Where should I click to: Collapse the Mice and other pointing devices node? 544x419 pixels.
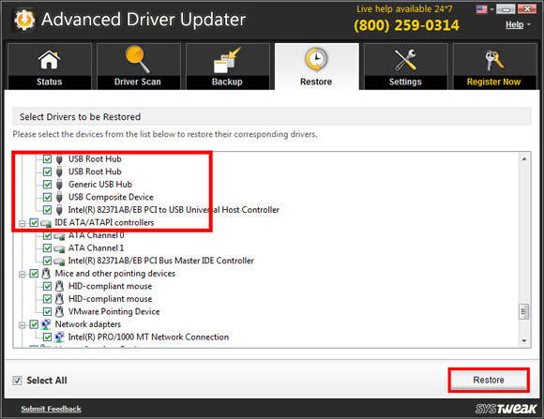coord(22,274)
